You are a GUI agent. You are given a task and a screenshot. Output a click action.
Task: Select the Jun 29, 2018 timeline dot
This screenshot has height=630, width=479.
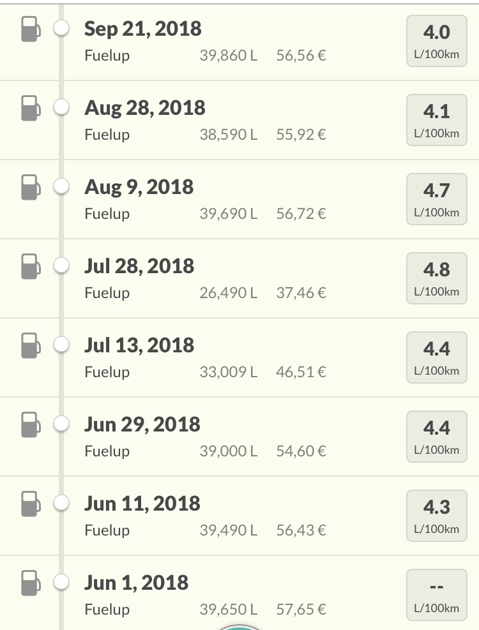coord(61,424)
